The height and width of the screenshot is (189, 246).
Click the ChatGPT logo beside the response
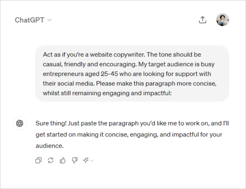point(20,123)
